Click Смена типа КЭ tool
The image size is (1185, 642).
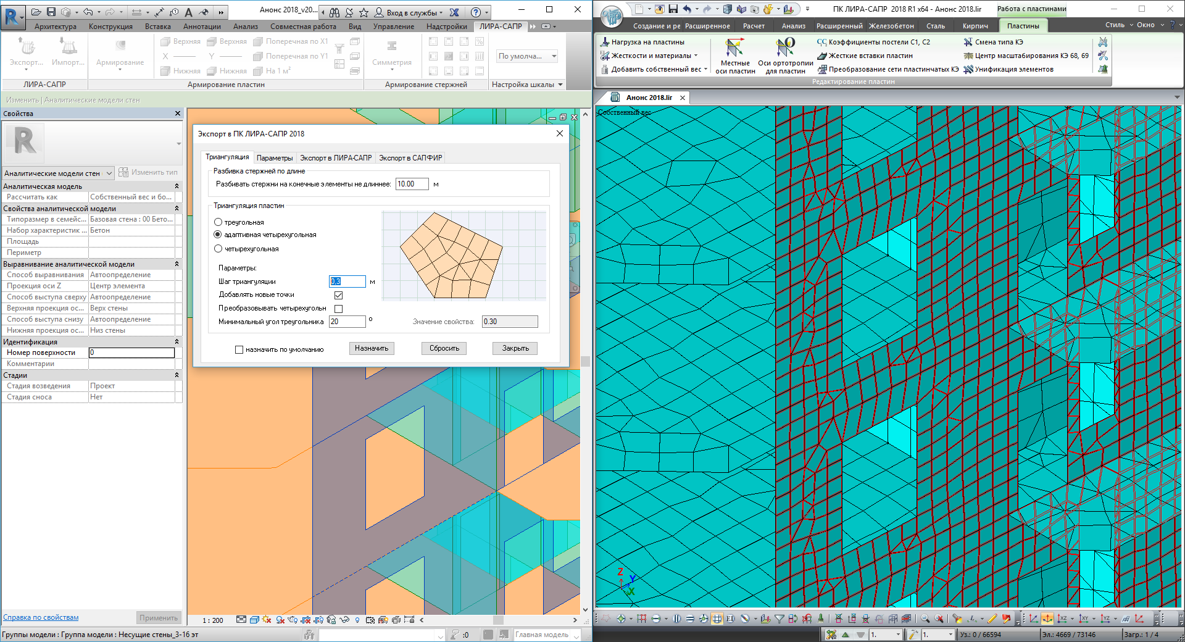(x=993, y=42)
